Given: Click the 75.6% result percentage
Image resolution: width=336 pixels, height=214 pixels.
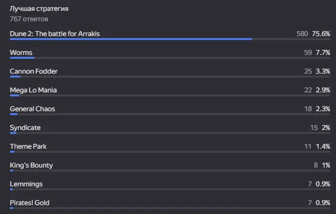Looking at the screenshot, I should coord(321,34).
